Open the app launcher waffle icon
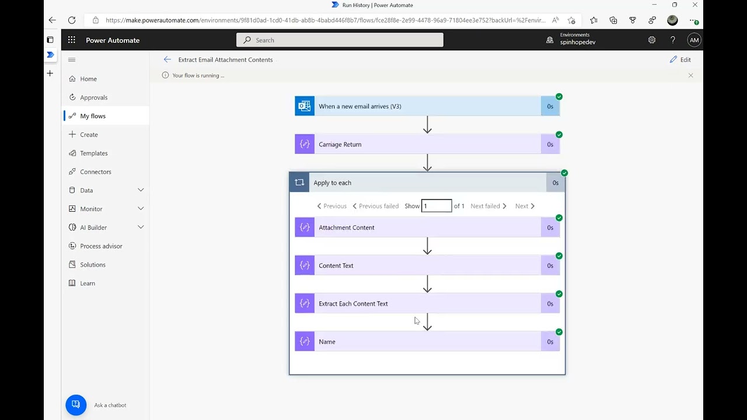The height and width of the screenshot is (420, 747). [71, 40]
